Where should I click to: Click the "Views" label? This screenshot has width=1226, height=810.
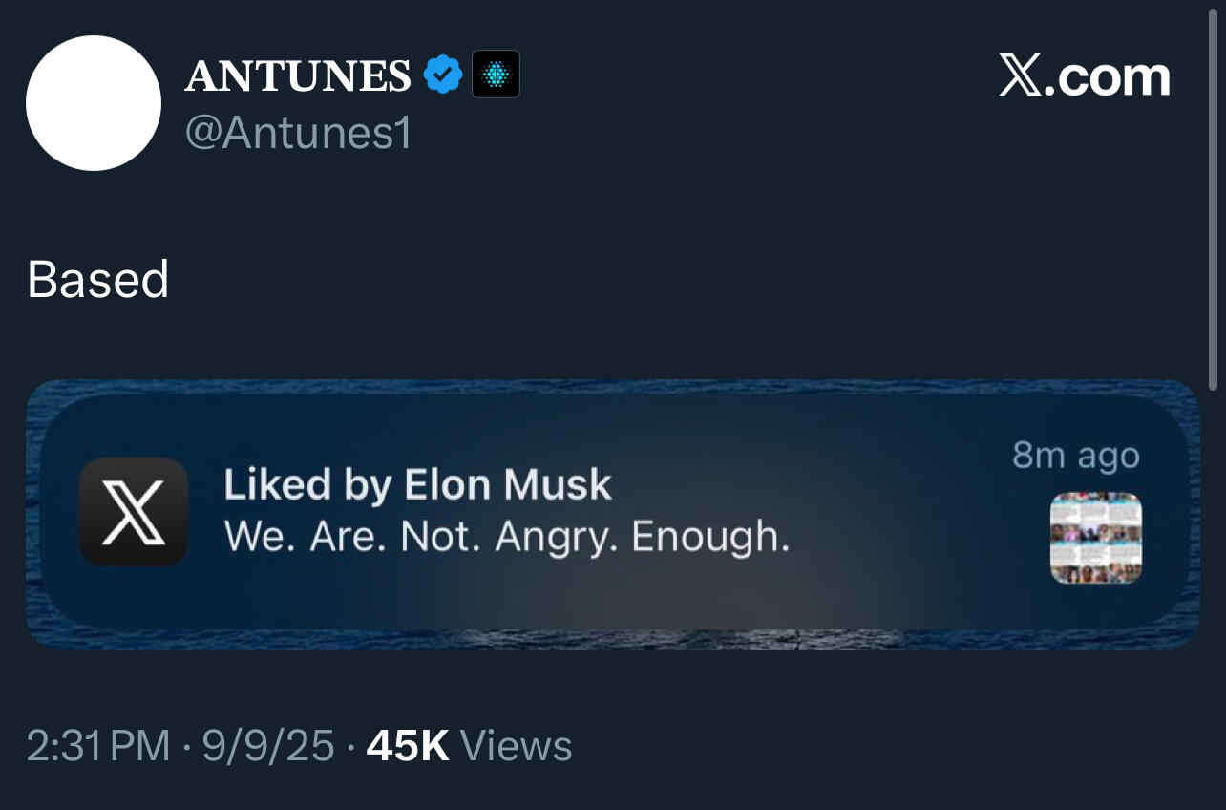pyautogui.click(x=516, y=746)
